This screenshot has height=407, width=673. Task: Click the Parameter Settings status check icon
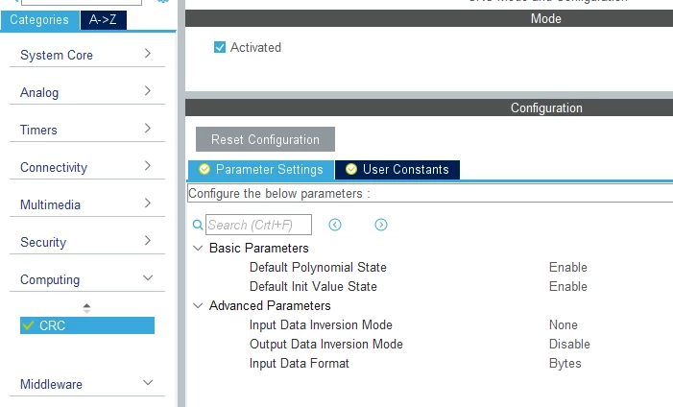[x=204, y=169]
